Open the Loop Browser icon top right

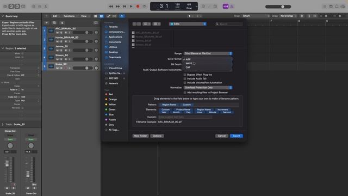coord(337,7)
